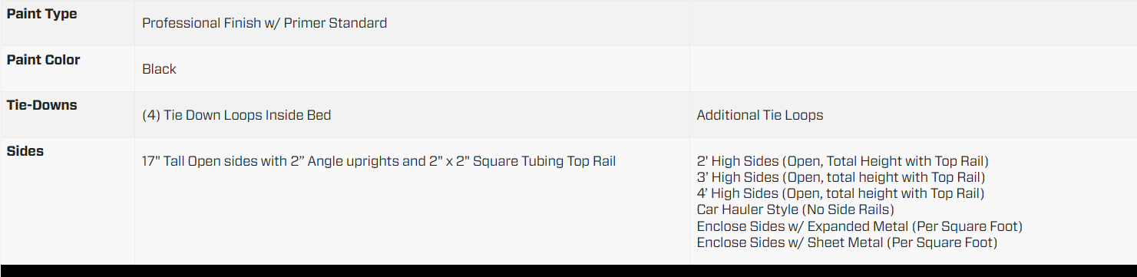Click the Sides row label
Viewport: 1137px width, 277px height.
tap(25, 151)
